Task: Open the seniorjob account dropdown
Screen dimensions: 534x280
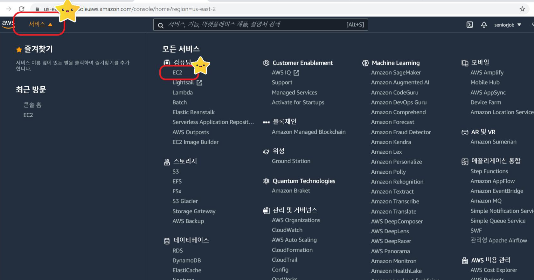Action: (x=508, y=25)
